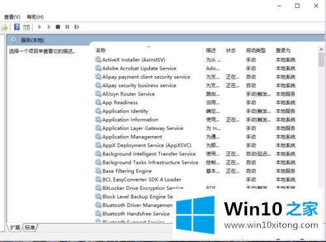Select the 服务(本地) header icon
This screenshot has width=326, height=242.
[x=14, y=40]
